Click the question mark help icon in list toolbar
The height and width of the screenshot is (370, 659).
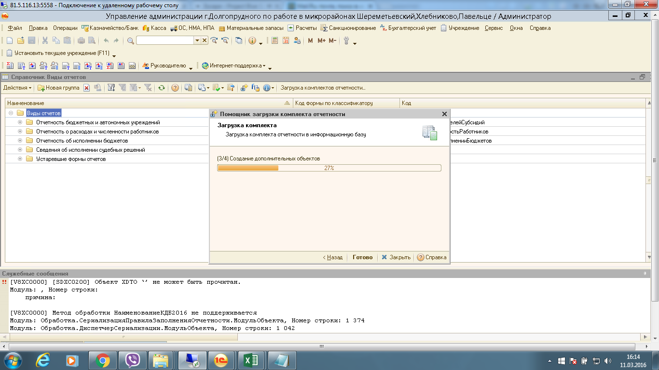175,88
